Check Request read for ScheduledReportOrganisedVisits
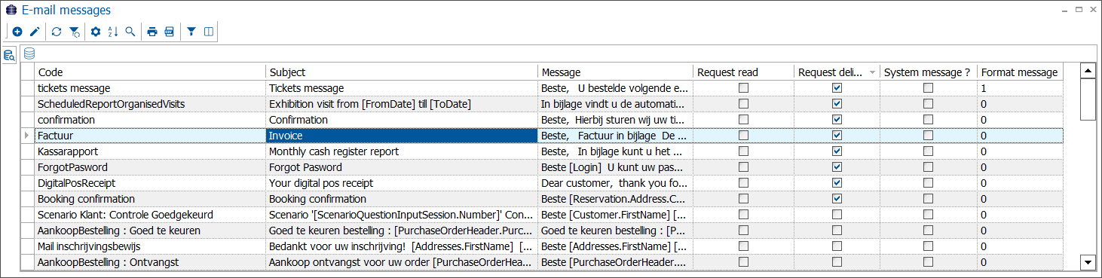1102x278 pixels. coord(744,104)
